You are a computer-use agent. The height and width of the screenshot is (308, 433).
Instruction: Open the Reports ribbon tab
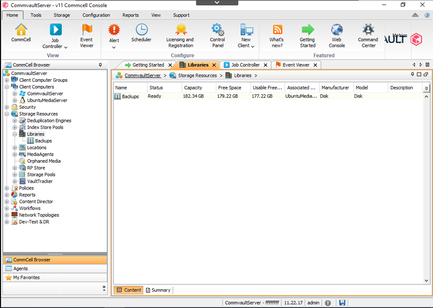(x=131, y=15)
